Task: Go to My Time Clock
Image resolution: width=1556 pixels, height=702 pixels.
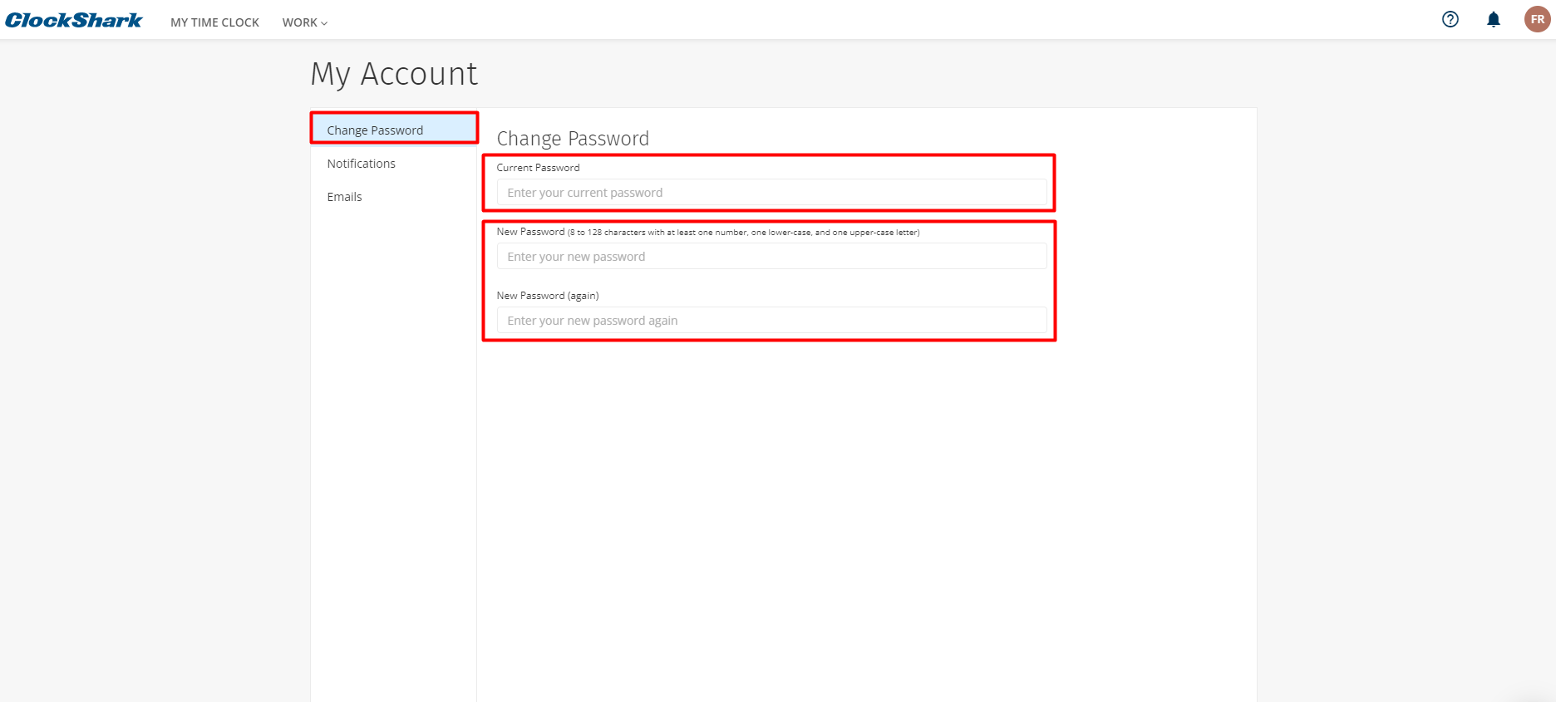Action: coord(214,22)
